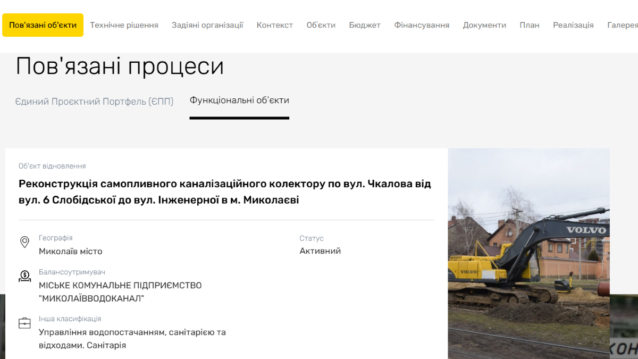This screenshot has width=638, height=359.
Task: Click the Інша класифікація field label
Action: (70, 319)
